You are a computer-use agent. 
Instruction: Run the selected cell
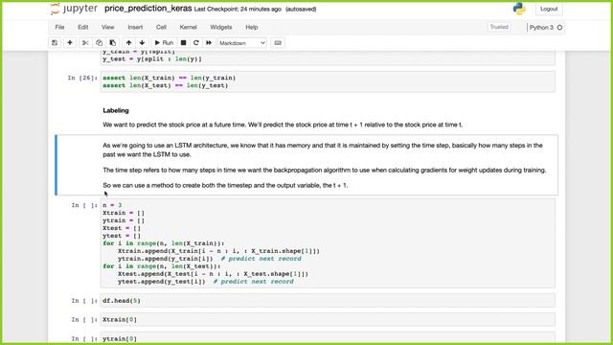(x=164, y=42)
